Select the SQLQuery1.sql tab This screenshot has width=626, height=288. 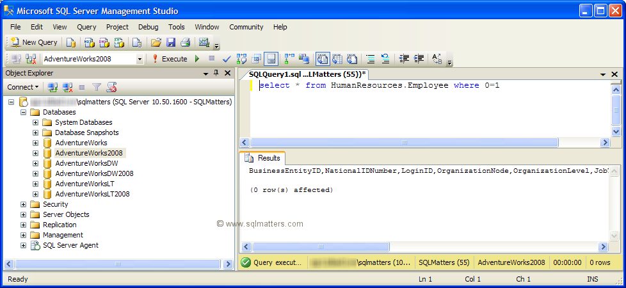307,74
